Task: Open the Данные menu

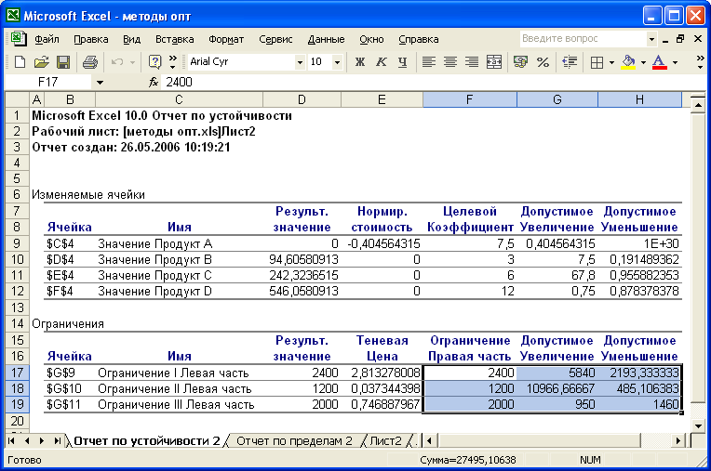Action: tap(326, 39)
